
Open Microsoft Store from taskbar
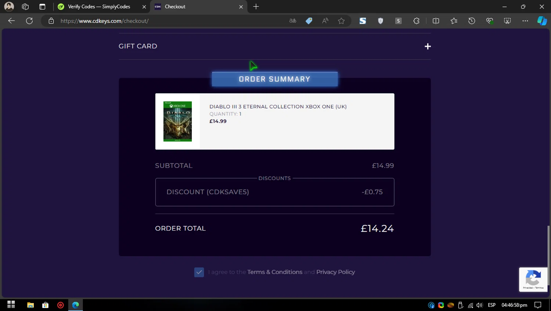tap(46, 305)
